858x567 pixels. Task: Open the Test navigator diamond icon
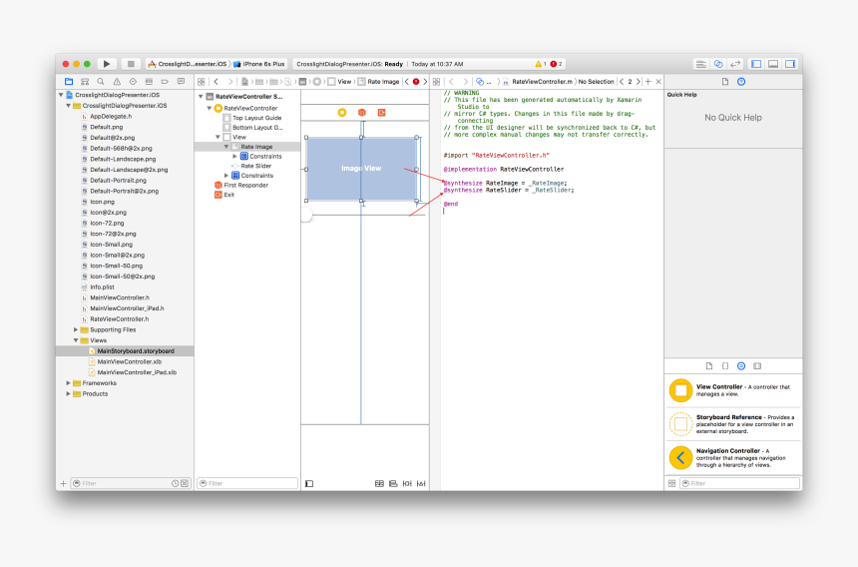point(133,82)
